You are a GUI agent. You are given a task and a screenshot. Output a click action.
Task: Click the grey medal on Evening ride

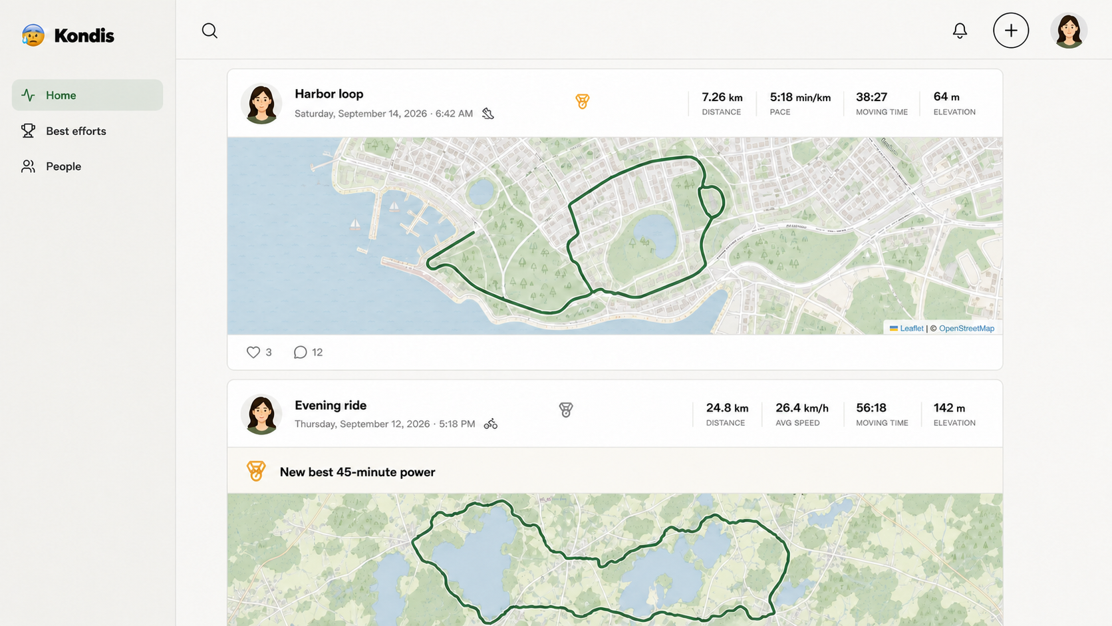[566, 410]
